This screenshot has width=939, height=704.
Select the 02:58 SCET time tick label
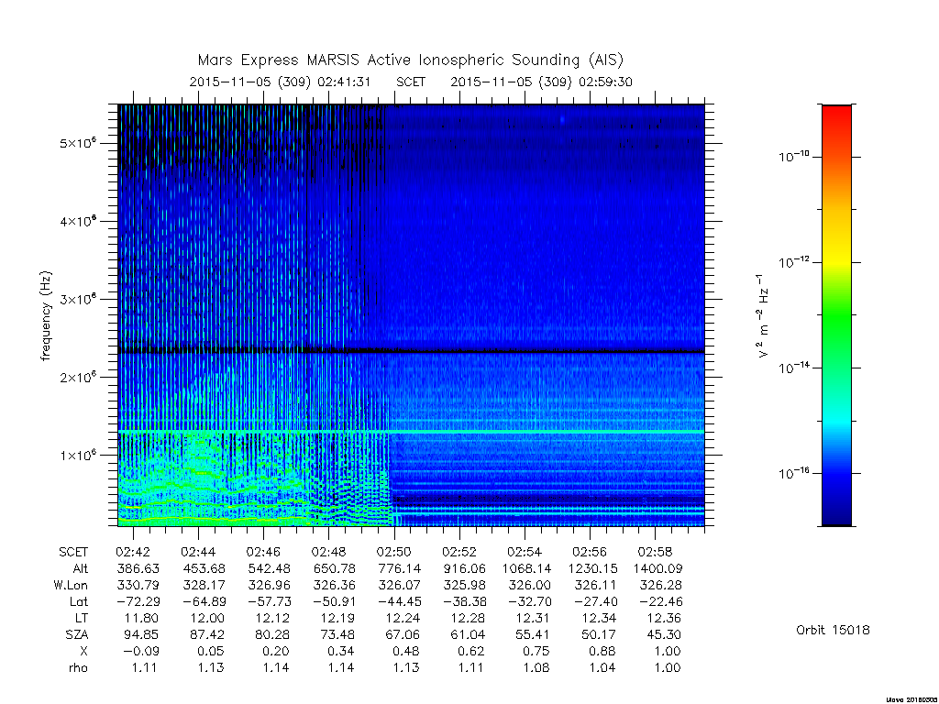(655, 551)
